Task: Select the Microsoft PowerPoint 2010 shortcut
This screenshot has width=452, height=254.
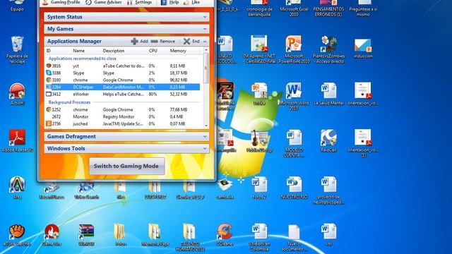Action: (x=294, y=49)
